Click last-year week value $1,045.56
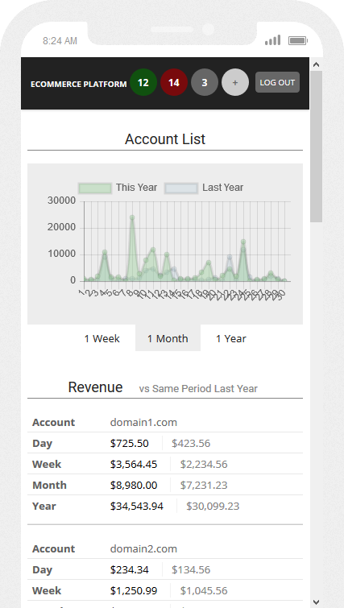The height and width of the screenshot is (608, 344). pyautogui.click(x=204, y=590)
